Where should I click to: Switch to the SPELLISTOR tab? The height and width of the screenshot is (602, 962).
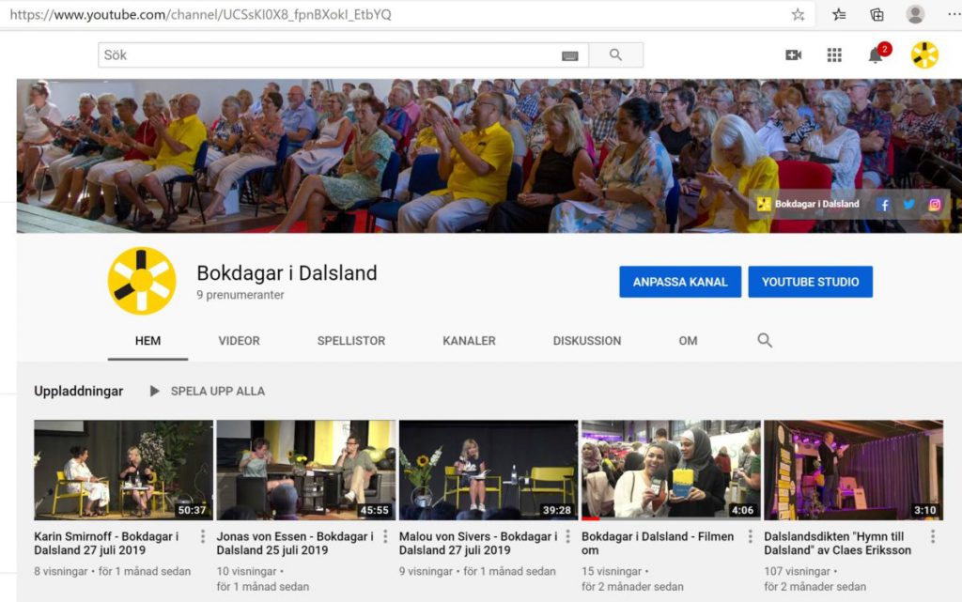point(351,341)
